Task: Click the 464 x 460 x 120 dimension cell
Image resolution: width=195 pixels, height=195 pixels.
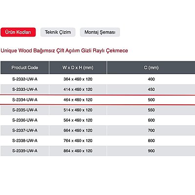Action: click(78, 99)
